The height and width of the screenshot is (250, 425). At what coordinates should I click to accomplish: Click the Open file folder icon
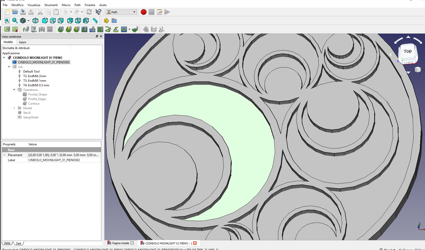[15, 12]
